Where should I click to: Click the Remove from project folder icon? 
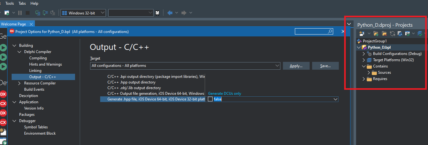click(384, 33)
